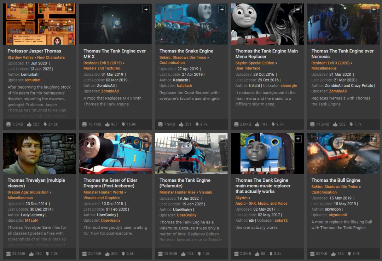
Task: Go to Monster Hunter Rise game link
Action: [177, 192]
